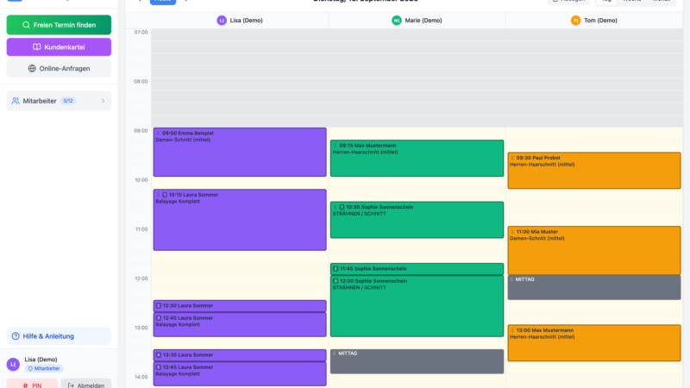Click Tom's orange avatar in calendar header
The image size is (690, 388).
tap(575, 20)
